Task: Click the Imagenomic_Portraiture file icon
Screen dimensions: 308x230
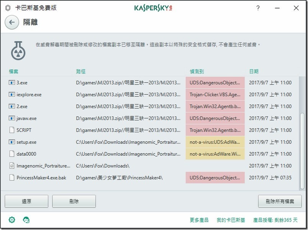Action: 12,166
